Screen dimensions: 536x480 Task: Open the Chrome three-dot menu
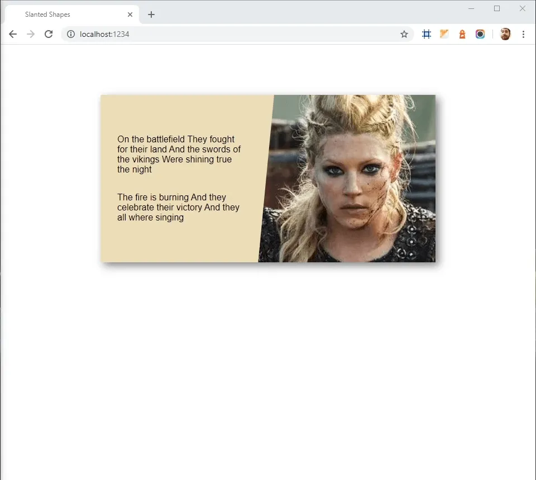coord(523,34)
